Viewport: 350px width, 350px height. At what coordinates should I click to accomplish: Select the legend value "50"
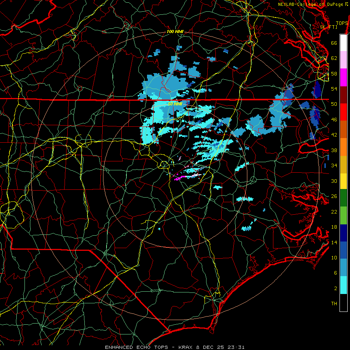click(334, 104)
